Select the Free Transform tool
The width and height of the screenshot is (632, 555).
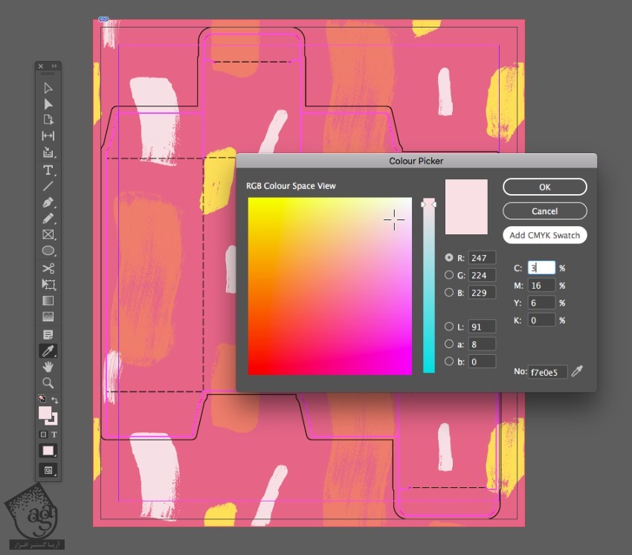pyautogui.click(x=48, y=284)
